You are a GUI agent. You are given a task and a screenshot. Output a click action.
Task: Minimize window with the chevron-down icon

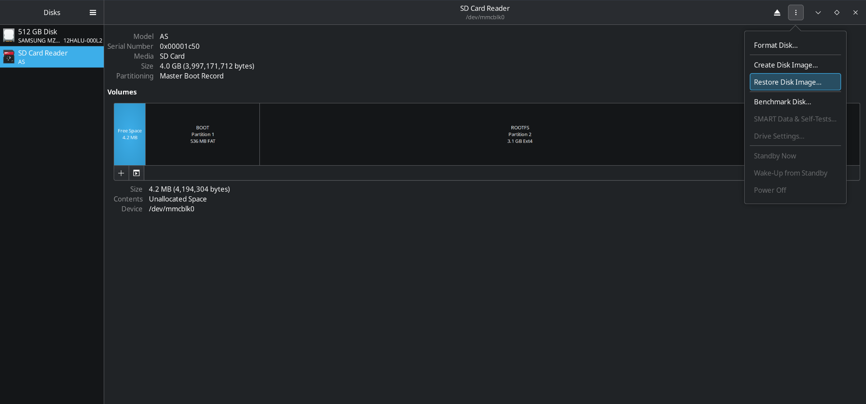(x=818, y=13)
